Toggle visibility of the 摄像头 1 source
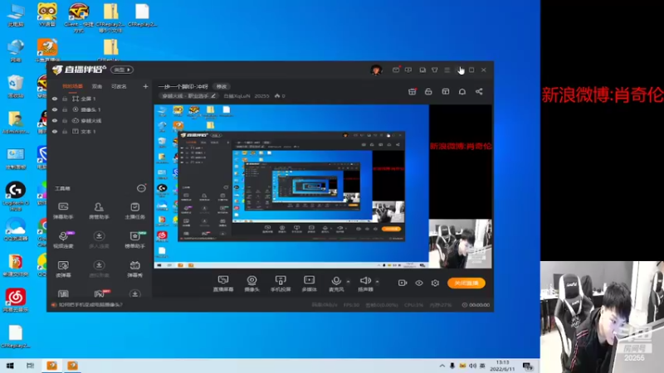The image size is (664, 373). [x=55, y=109]
